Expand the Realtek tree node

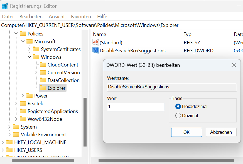point(16,103)
